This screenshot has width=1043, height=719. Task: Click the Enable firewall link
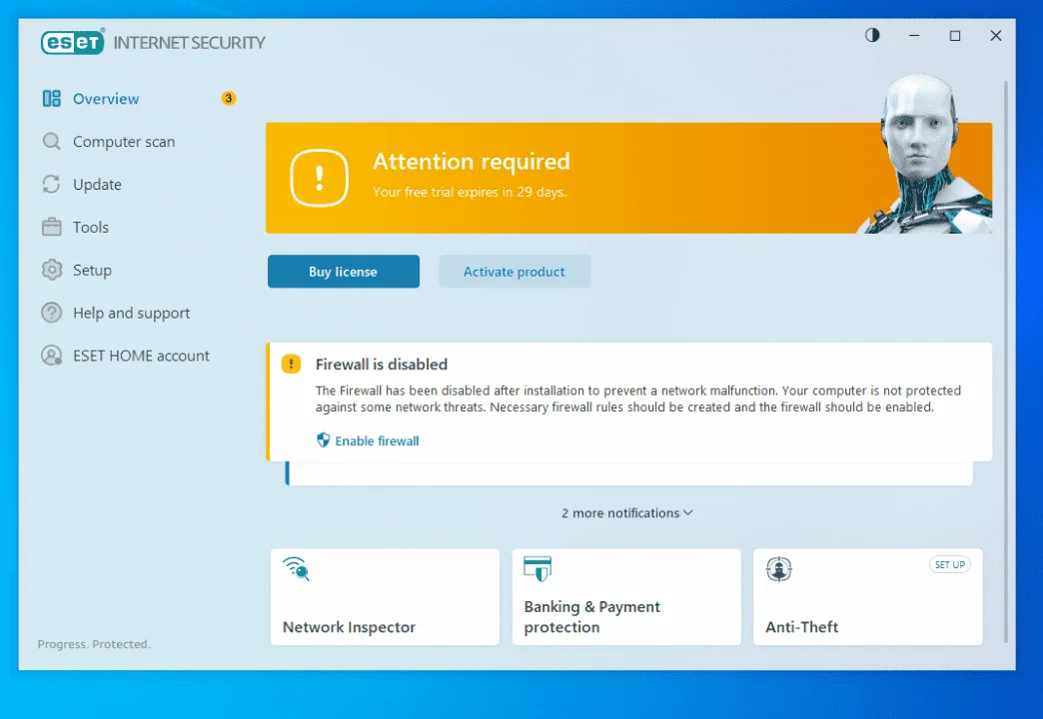[377, 440]
